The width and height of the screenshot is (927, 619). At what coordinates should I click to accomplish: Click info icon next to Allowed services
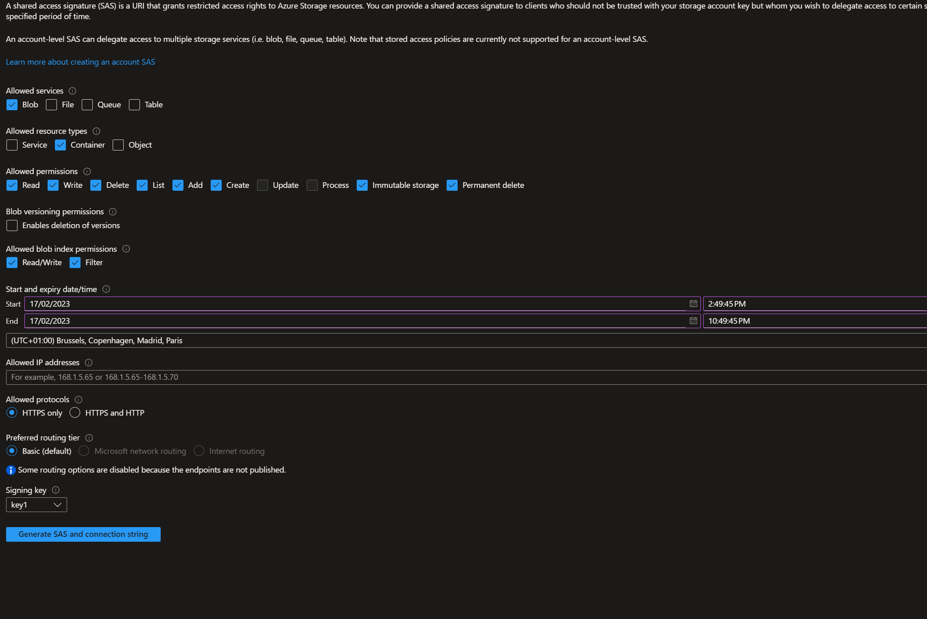72,91
